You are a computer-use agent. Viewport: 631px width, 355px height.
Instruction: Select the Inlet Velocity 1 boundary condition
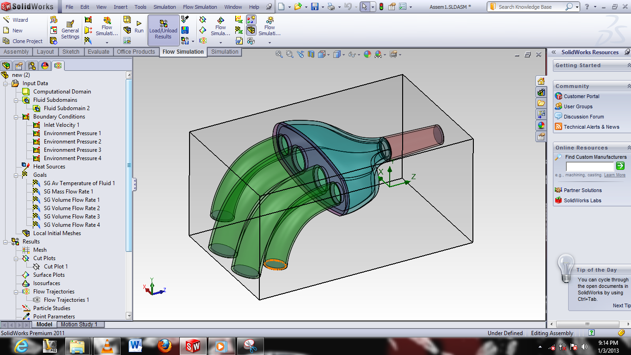61,125
